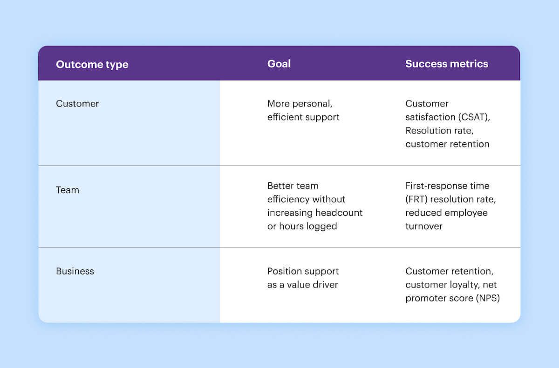Select the Business row label

[x=75, y=271]
